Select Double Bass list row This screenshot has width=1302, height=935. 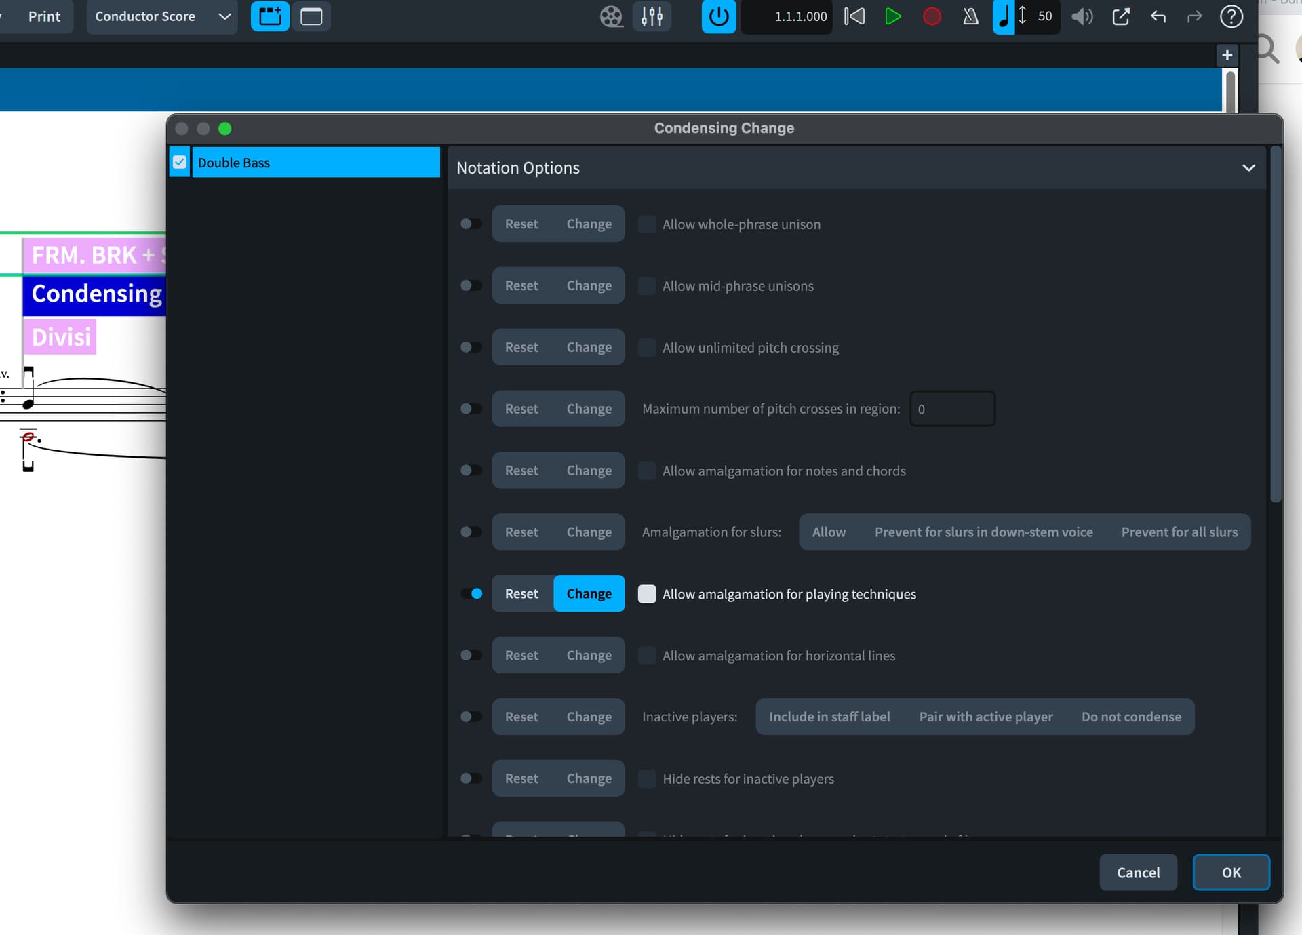click(315, 162)
